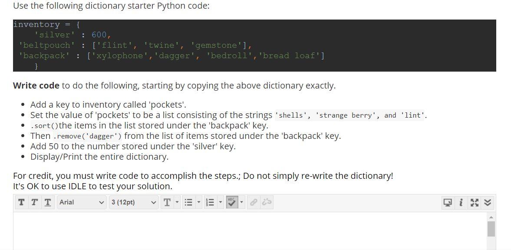Click 'Add 50 to the number' bullet line
Viewport: 511px width, 250px height.
coord(133,146)
